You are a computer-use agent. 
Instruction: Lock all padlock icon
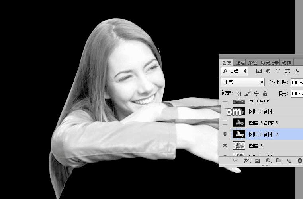(265, 94)
